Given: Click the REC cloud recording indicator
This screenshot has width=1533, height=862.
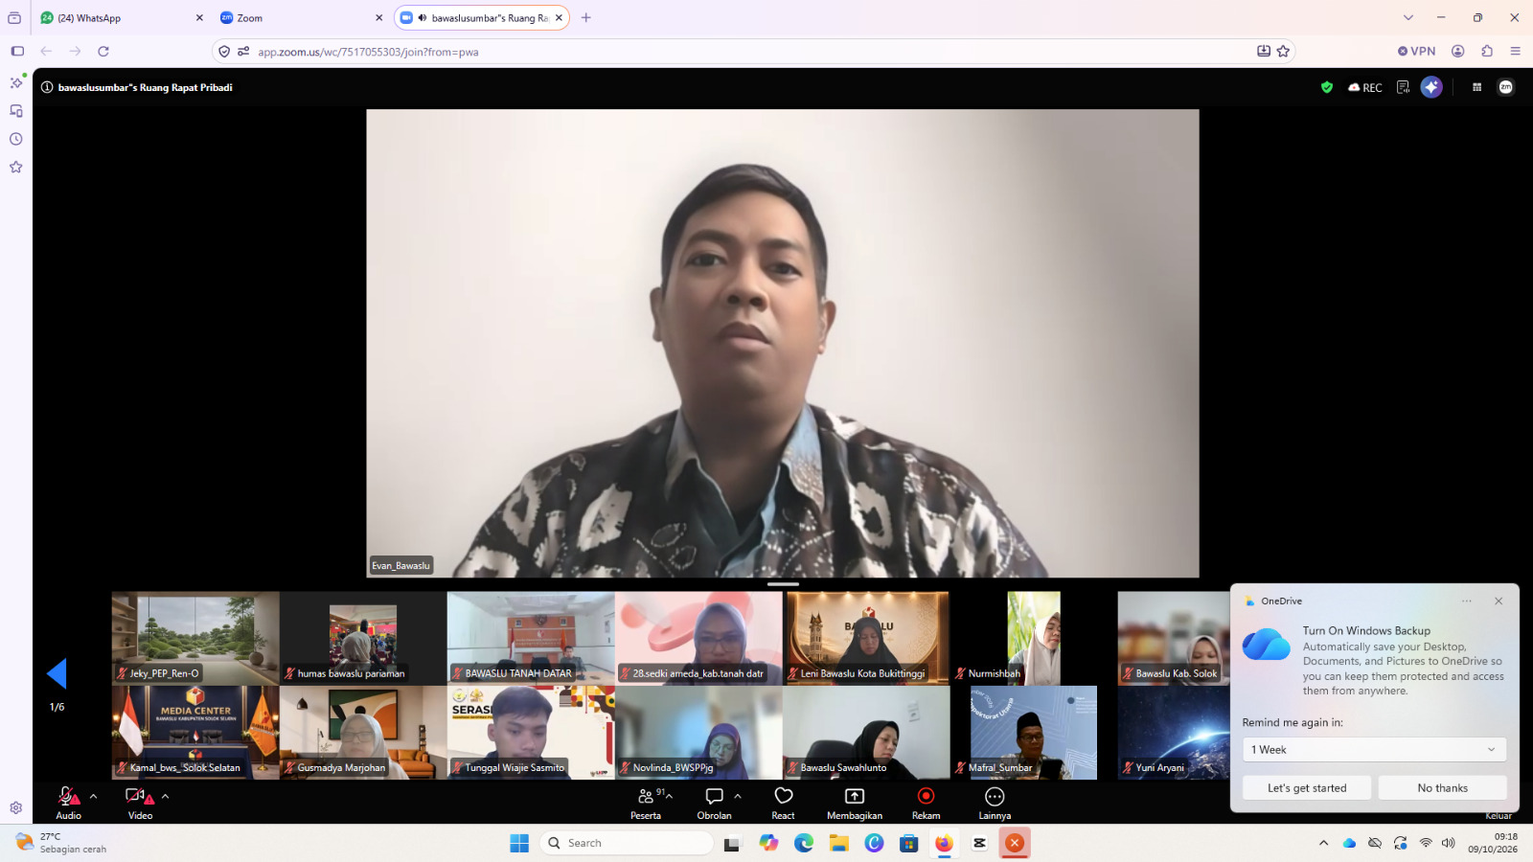Looking at the screenshot, I should pyautogui.click(x=1365, y=87).
